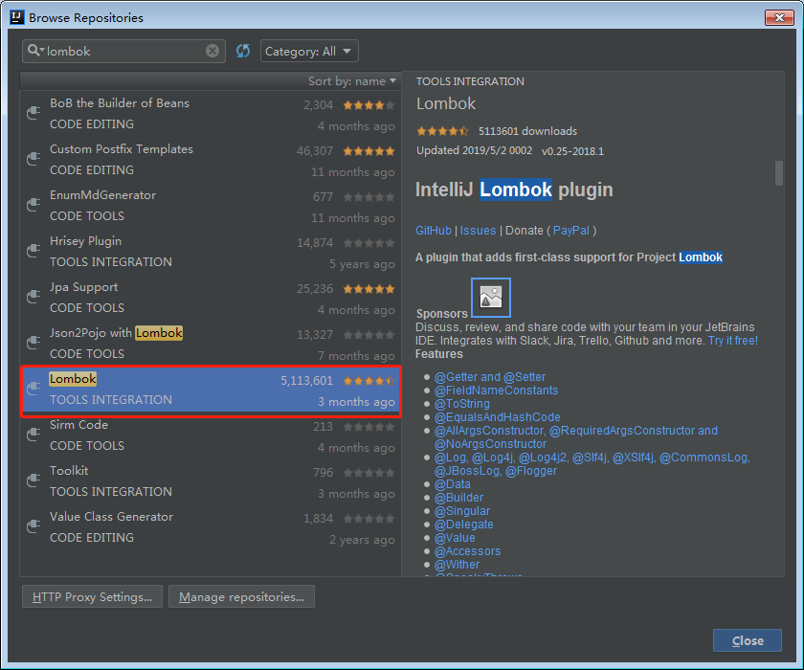Open HTTP Proxy Settings
This screenshot has width=804, height=670.
pos(92,596)
